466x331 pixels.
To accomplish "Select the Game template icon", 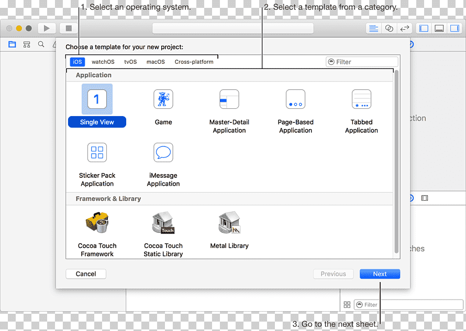I will (x=163, y=99).
